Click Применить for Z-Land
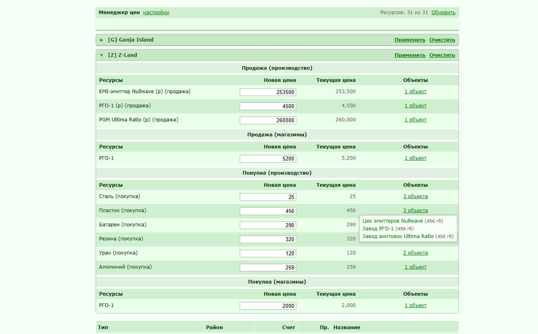Image resolution: width=538 pixels, height=334 pixels. click(410, 55)
